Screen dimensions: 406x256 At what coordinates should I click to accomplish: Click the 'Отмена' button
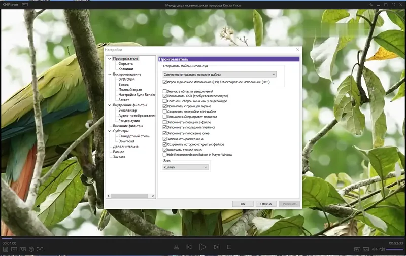(266, 204)
